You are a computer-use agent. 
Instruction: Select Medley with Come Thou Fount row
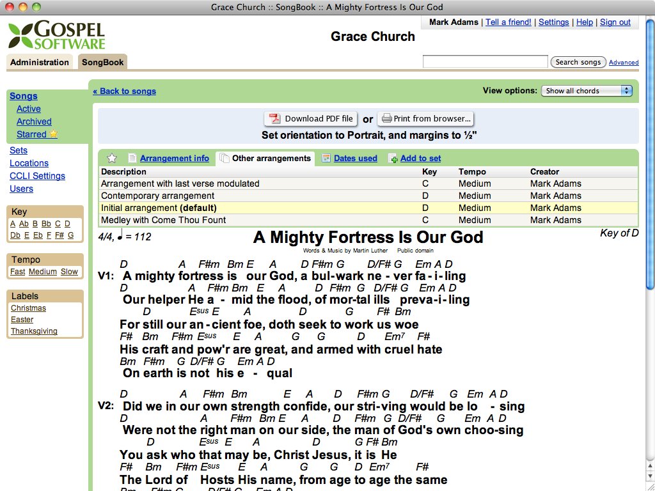click(368, 220)
